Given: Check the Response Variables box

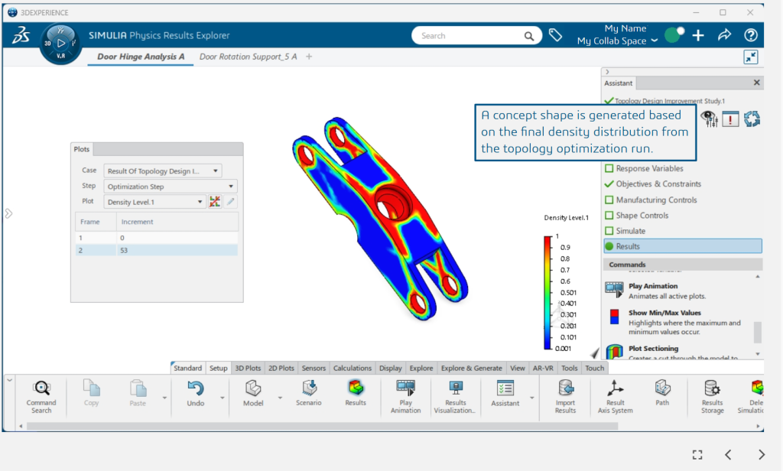Looking at the screenshot, I should (x=609, y=168).
